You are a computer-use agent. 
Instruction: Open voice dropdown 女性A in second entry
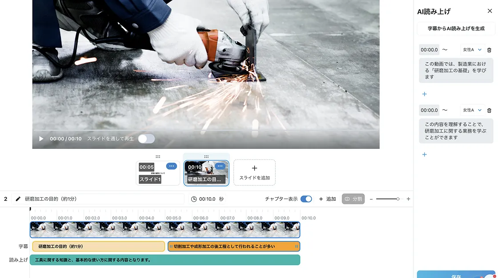(x=472, y=110)
